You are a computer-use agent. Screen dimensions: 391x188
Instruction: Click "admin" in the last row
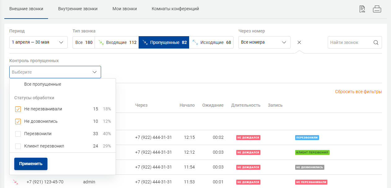[89, 182]
